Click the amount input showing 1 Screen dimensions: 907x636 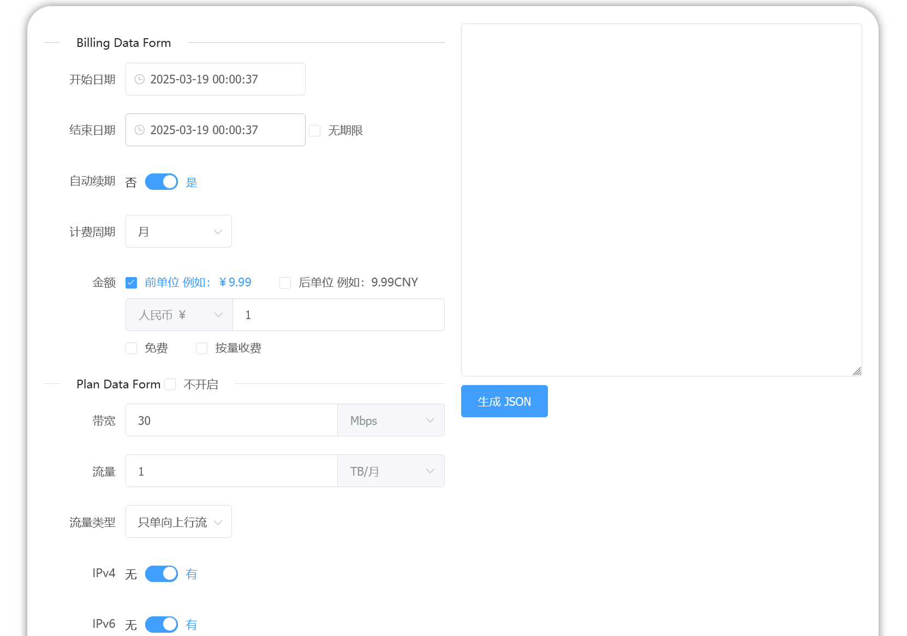[338, 315]
